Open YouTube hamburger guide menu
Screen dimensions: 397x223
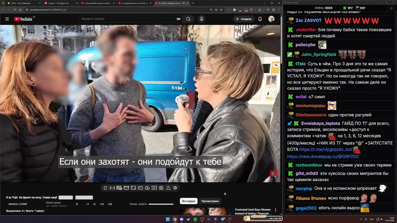coord(7,19)
